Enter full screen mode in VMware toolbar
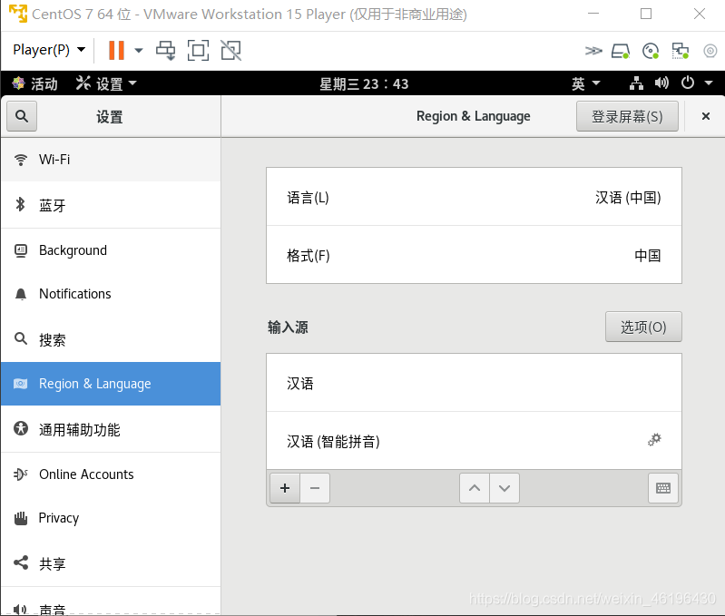 point(198,51)
